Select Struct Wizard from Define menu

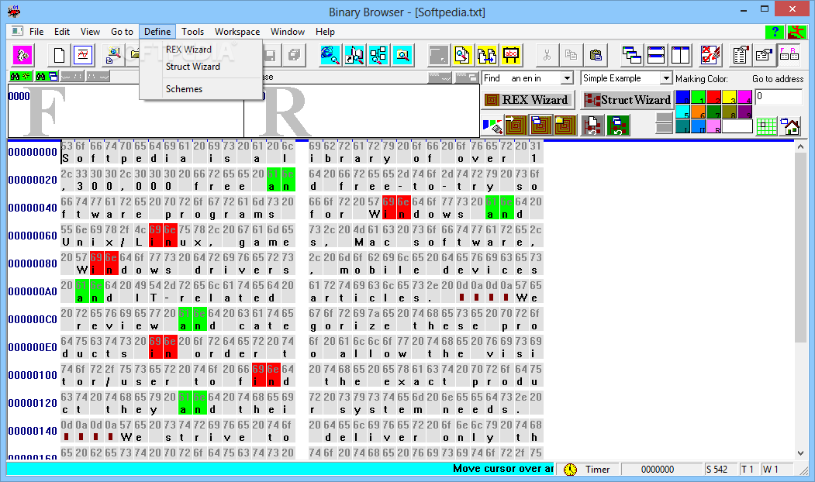193,67
